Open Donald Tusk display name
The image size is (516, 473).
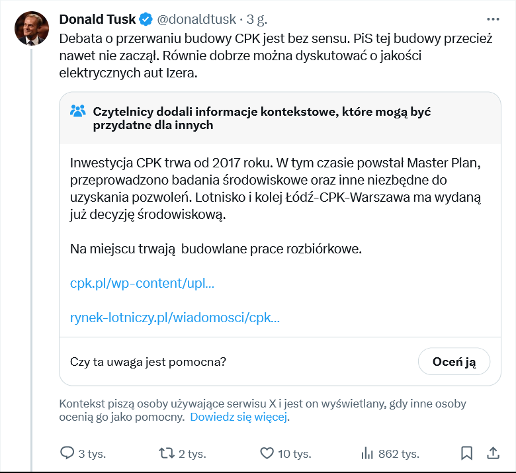tap(97, 19)
